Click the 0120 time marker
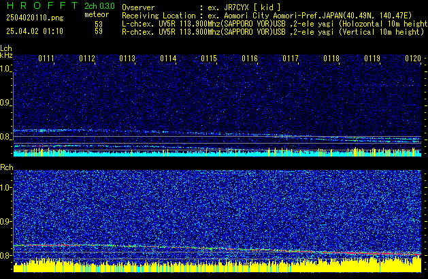Screen dimensions: 428x279 point(413,59)
